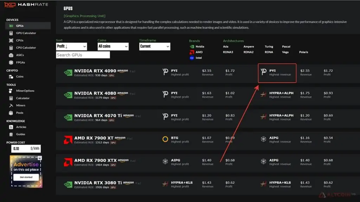Select Guides menu item
Image resolution: width=360 pixels, height=202 pixels.
[x=20, y=134]
